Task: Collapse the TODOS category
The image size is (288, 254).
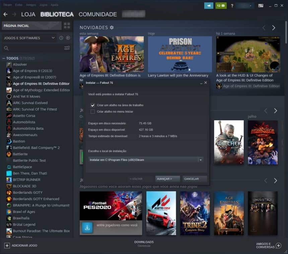Action: pos(4,58)
